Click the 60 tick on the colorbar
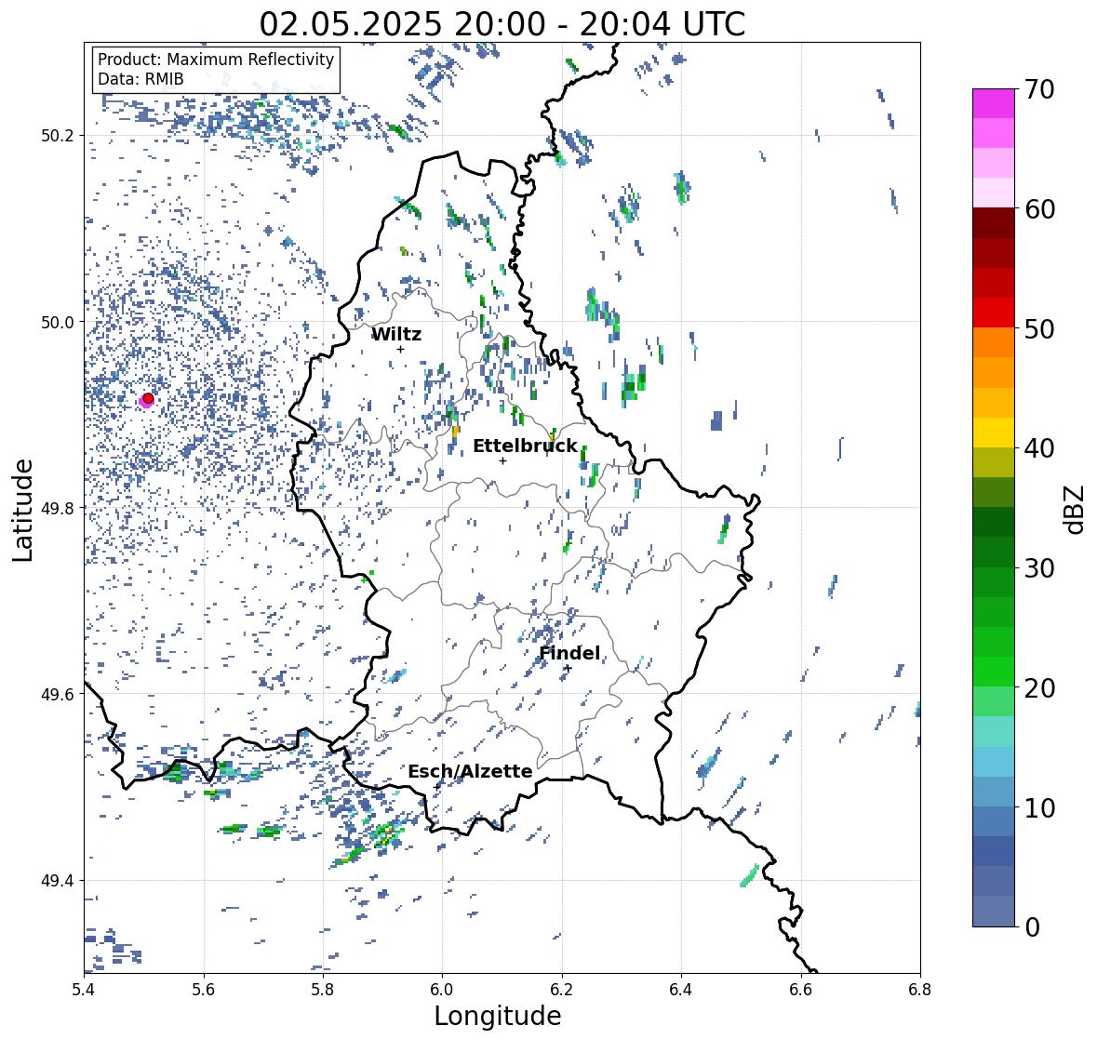 click(x=1039, y=208)
